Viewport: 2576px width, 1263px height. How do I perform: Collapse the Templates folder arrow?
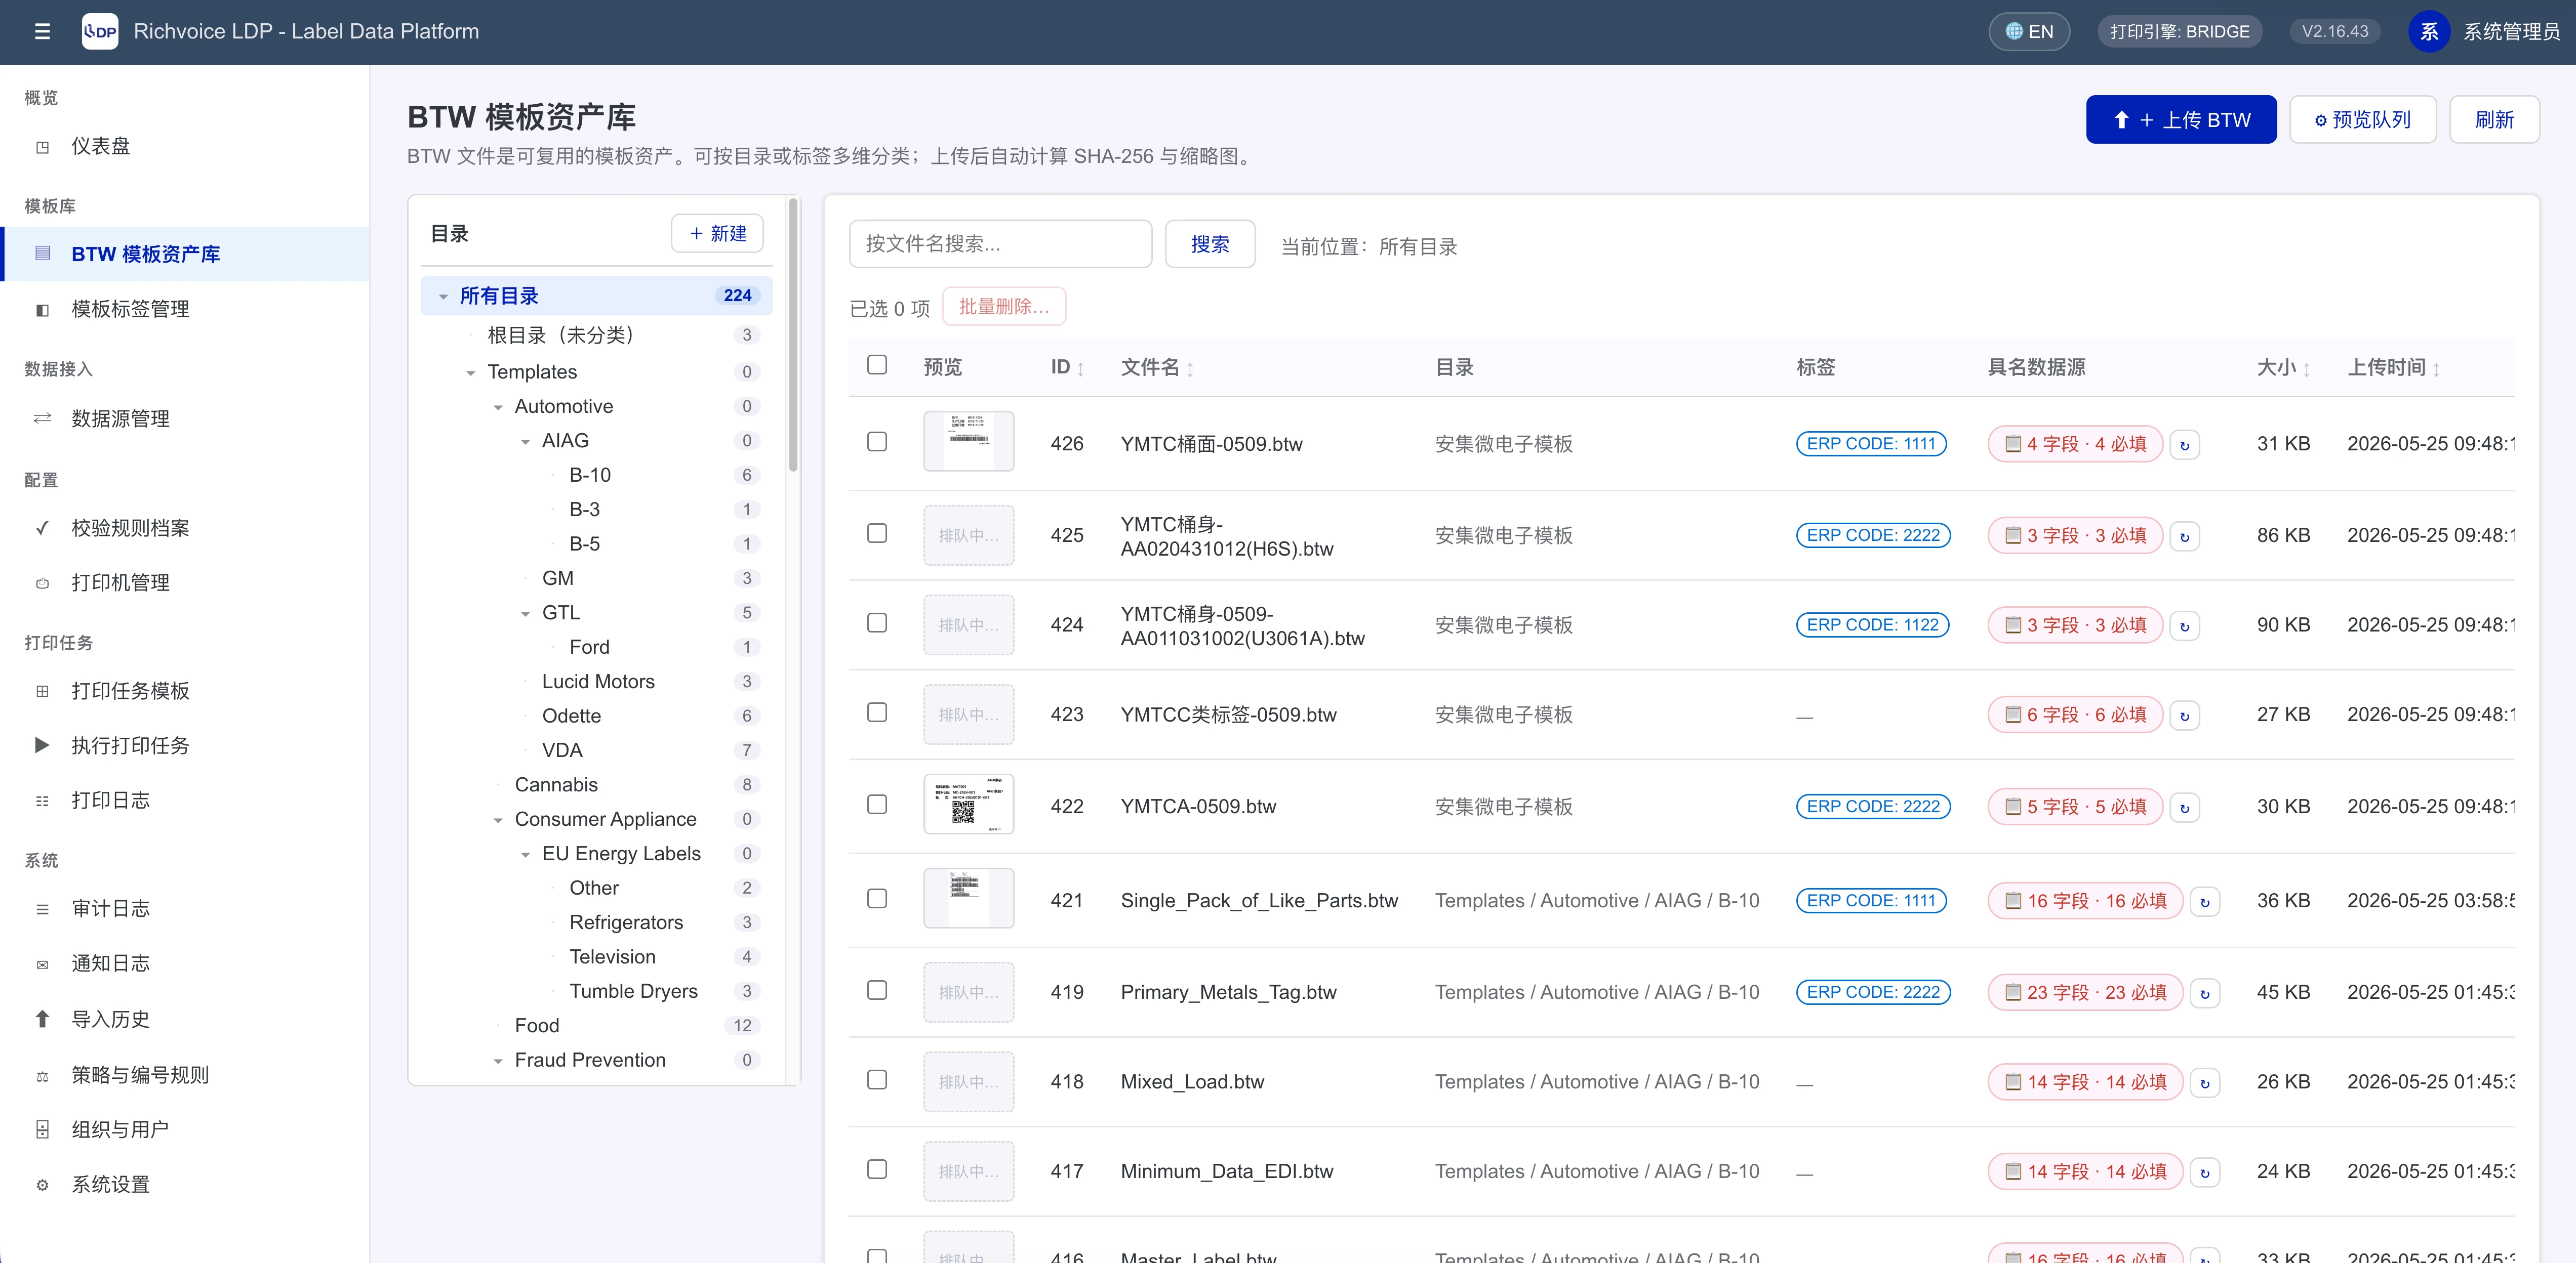[x=471, y=373]
